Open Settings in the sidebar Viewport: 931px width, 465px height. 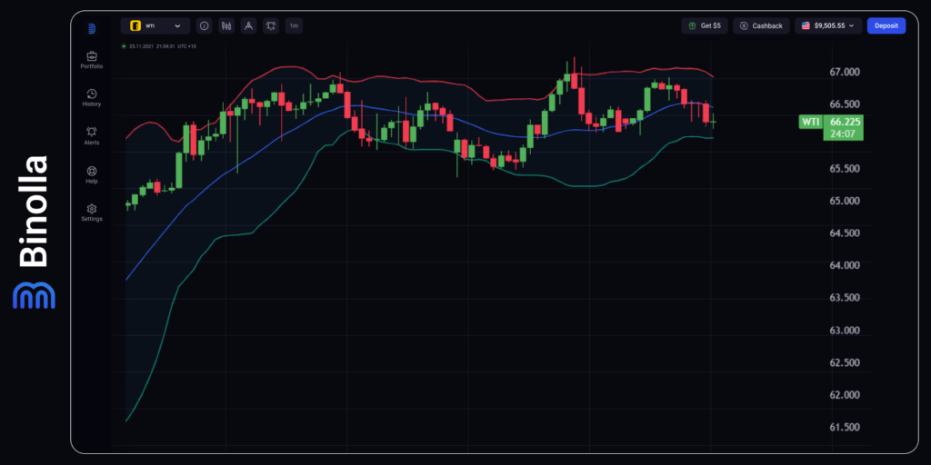[92, 213]
